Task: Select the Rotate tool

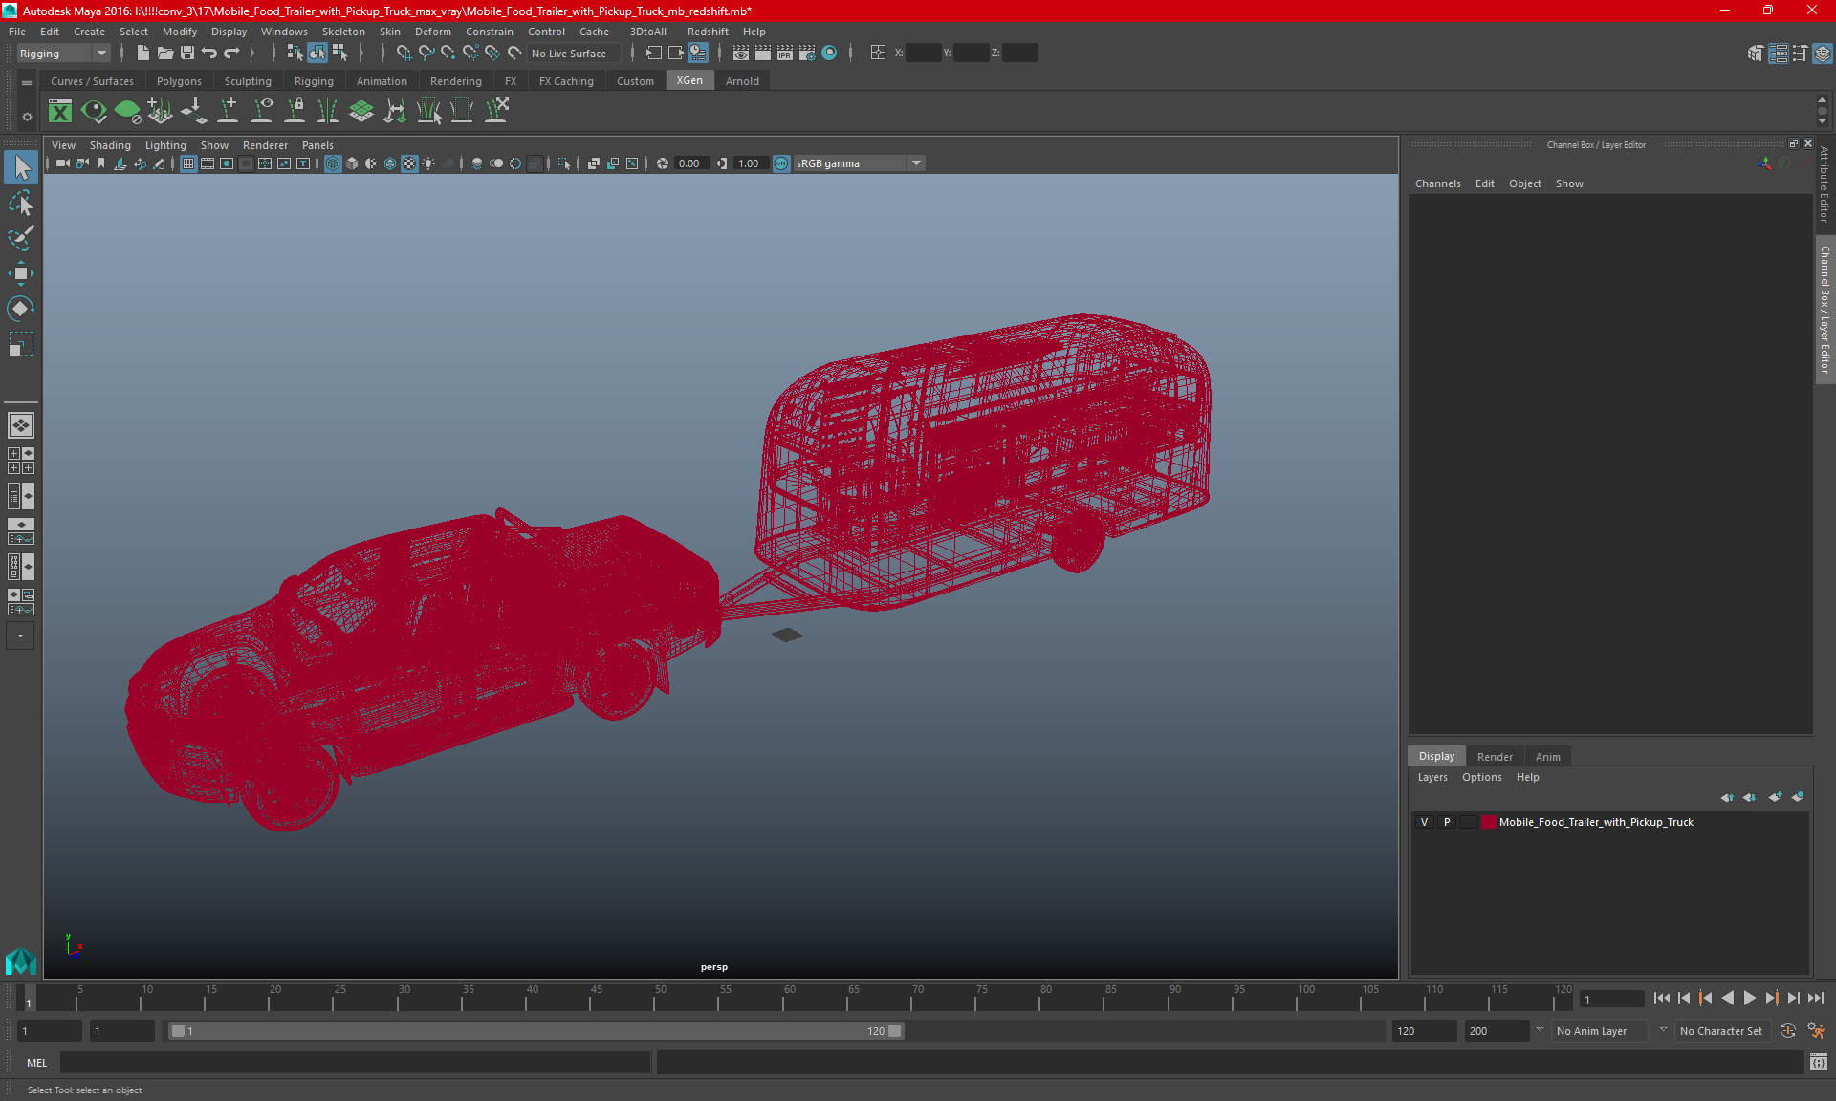Action: (x=20, y=308)
